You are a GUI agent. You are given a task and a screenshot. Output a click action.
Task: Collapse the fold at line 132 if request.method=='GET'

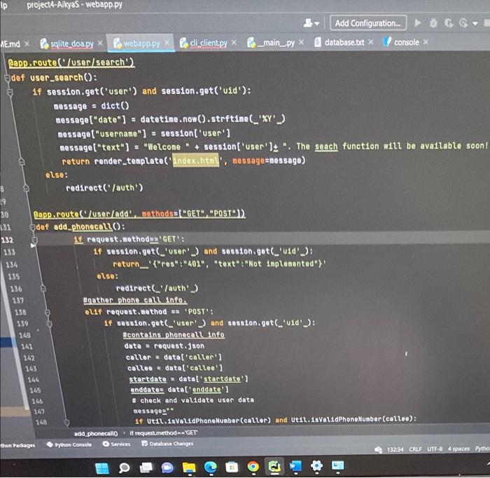tap(34, 240)
